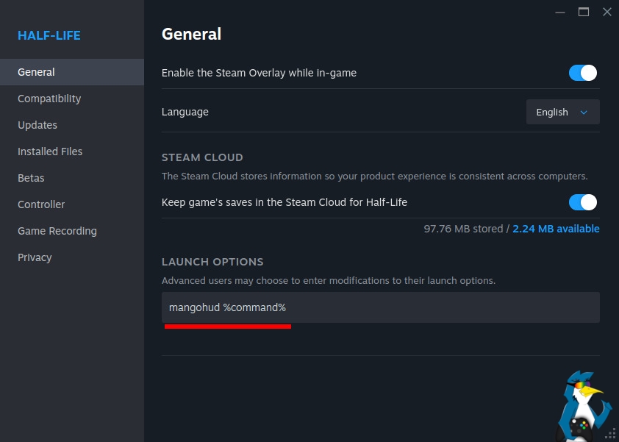The width and height of the screenshot is (619, 442).
Task: Open the English language dropdown
Action: [562, 112]
